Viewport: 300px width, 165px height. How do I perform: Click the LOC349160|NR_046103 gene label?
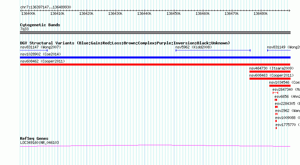pyautogui.click(x=39, y=142)
